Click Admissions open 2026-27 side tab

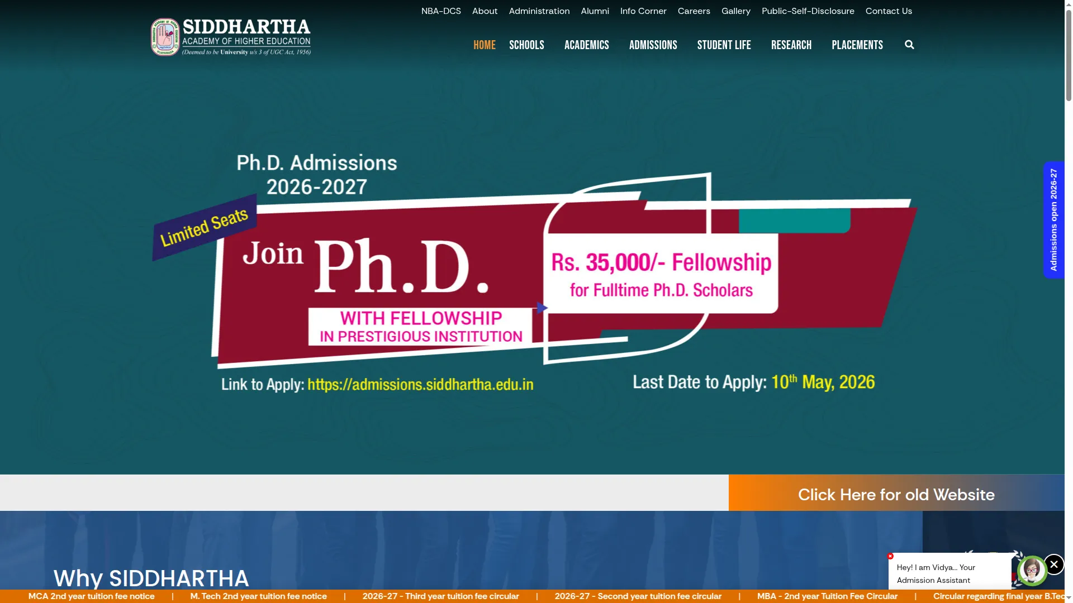[x=1053, y=220]
